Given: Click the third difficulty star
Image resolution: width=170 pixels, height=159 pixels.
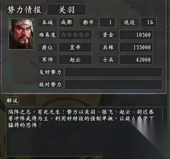Looking at the screenshot, I should (x=75, y=35).
